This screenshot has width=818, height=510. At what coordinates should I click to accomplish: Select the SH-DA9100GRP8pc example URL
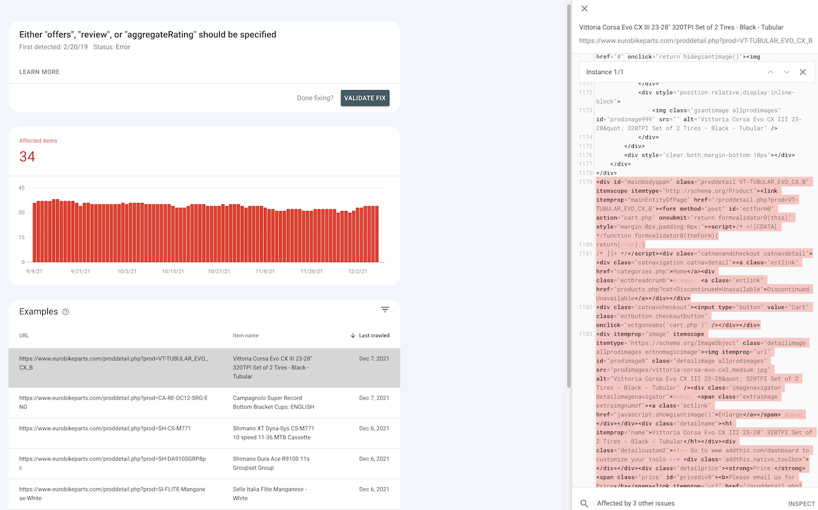pyautogui.click(x=114, y=463)
